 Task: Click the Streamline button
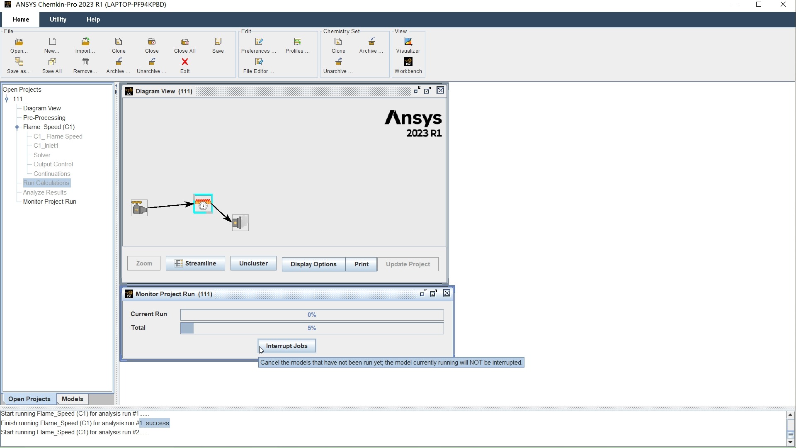click(x=195, y=263)
